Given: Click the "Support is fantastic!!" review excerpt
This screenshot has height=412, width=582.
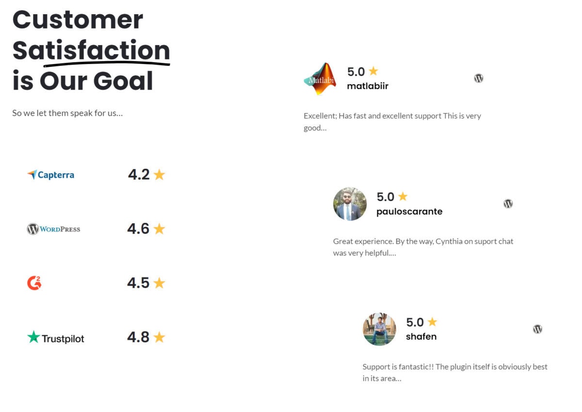Looking at the screenshot, I should 455,372.
